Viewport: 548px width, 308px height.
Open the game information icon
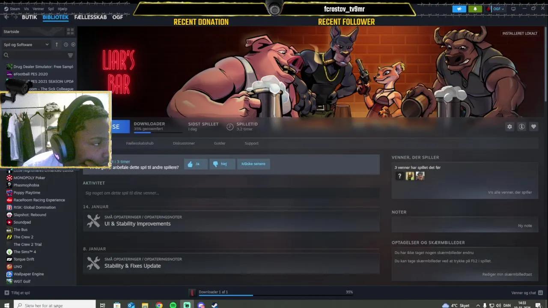coord(521,127)
